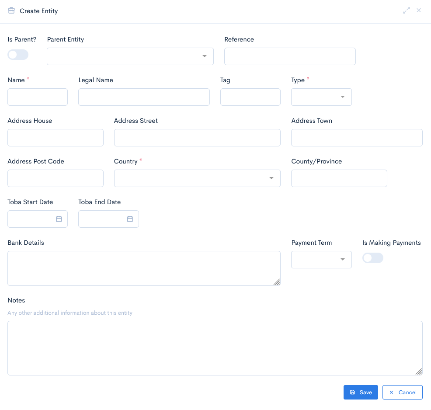This screenshot has width=431, height=410.
Task: Click the Cancel button
Action: (403, 392)
